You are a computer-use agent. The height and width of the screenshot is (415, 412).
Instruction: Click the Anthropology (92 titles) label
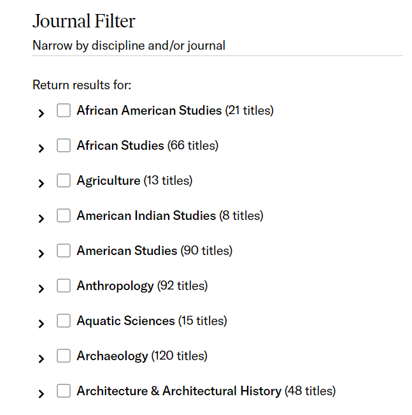[142, 286]
